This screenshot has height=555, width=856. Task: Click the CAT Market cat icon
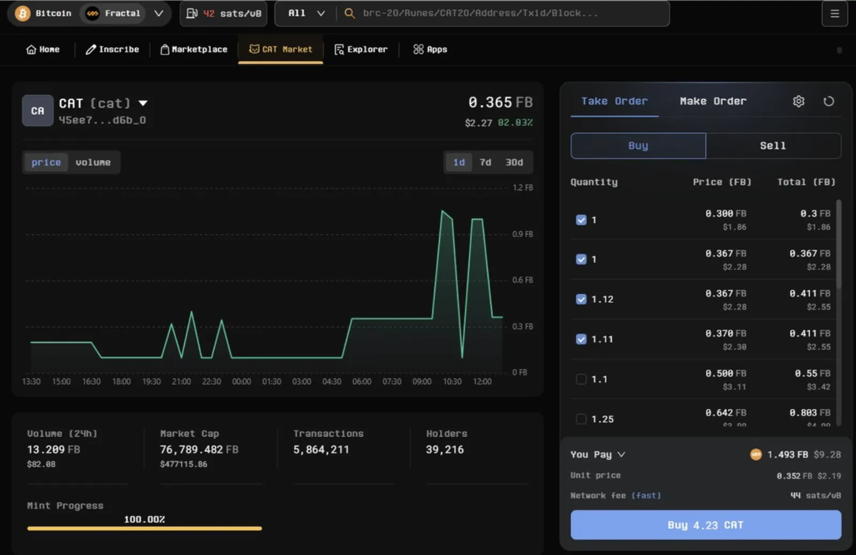coord(254,49)
